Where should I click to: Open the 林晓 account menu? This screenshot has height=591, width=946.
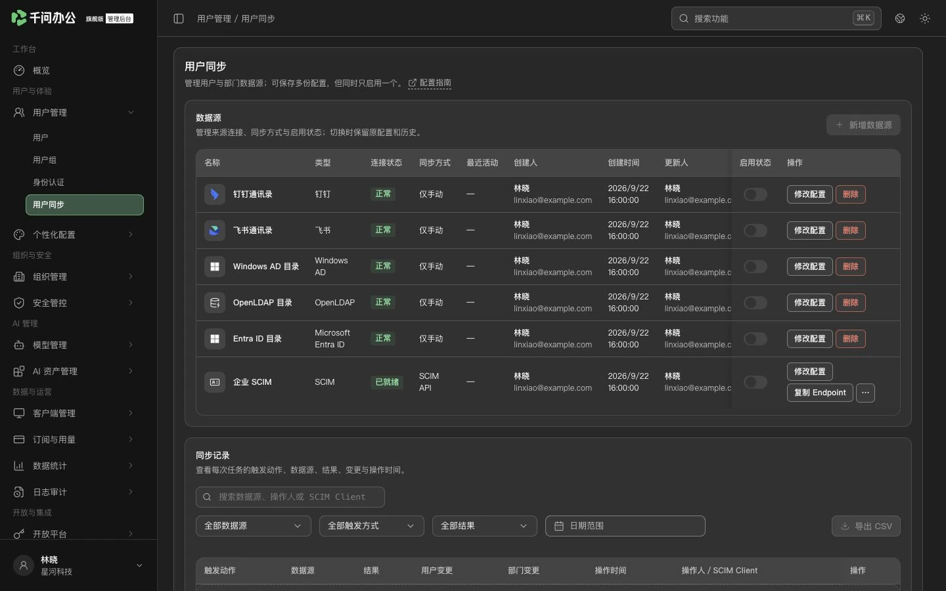(x=78, y=565)
